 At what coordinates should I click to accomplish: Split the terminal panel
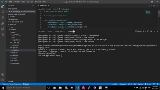(x=148, y=31)
